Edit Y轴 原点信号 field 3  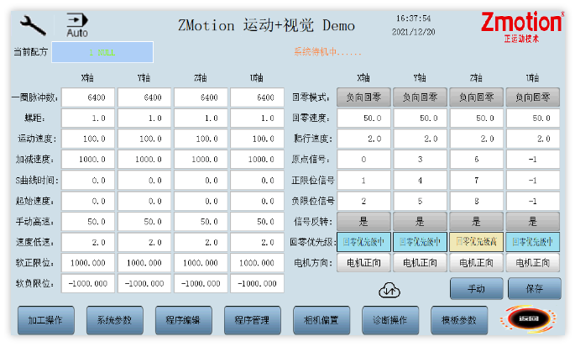[x=420, y=159]
